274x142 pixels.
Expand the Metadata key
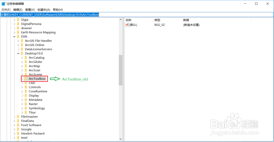22,100
